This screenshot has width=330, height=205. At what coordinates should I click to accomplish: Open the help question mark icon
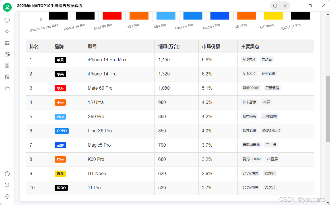7,174
